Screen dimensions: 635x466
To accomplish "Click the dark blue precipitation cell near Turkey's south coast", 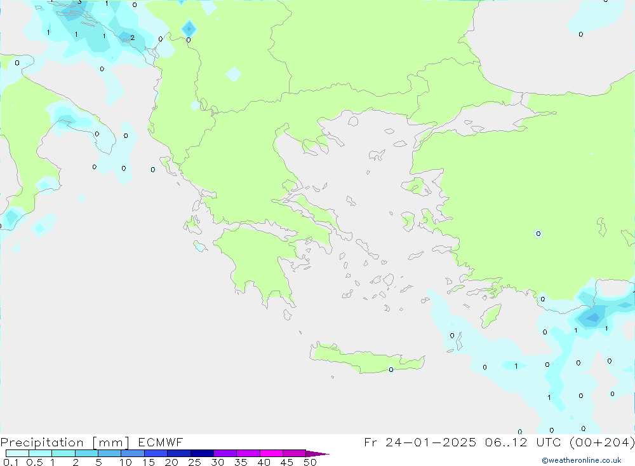I will pyautogui.click(x=592, y=317).
